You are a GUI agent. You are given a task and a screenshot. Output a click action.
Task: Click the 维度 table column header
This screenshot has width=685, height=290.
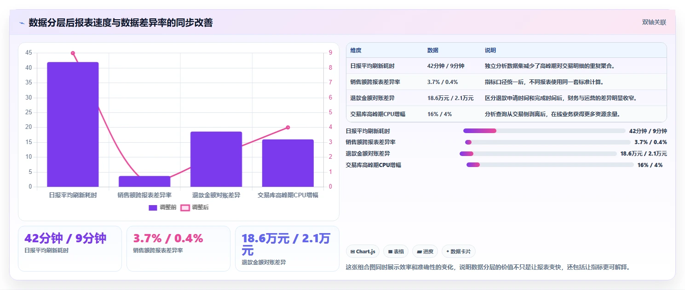(356, 50)
